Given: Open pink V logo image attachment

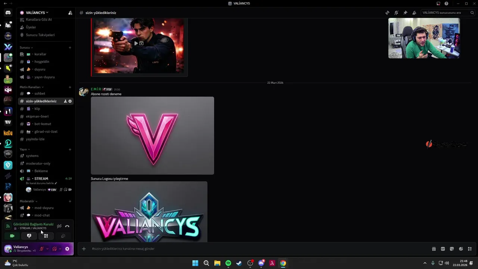Looking at the screenshot, I should [x=152, y=136].
